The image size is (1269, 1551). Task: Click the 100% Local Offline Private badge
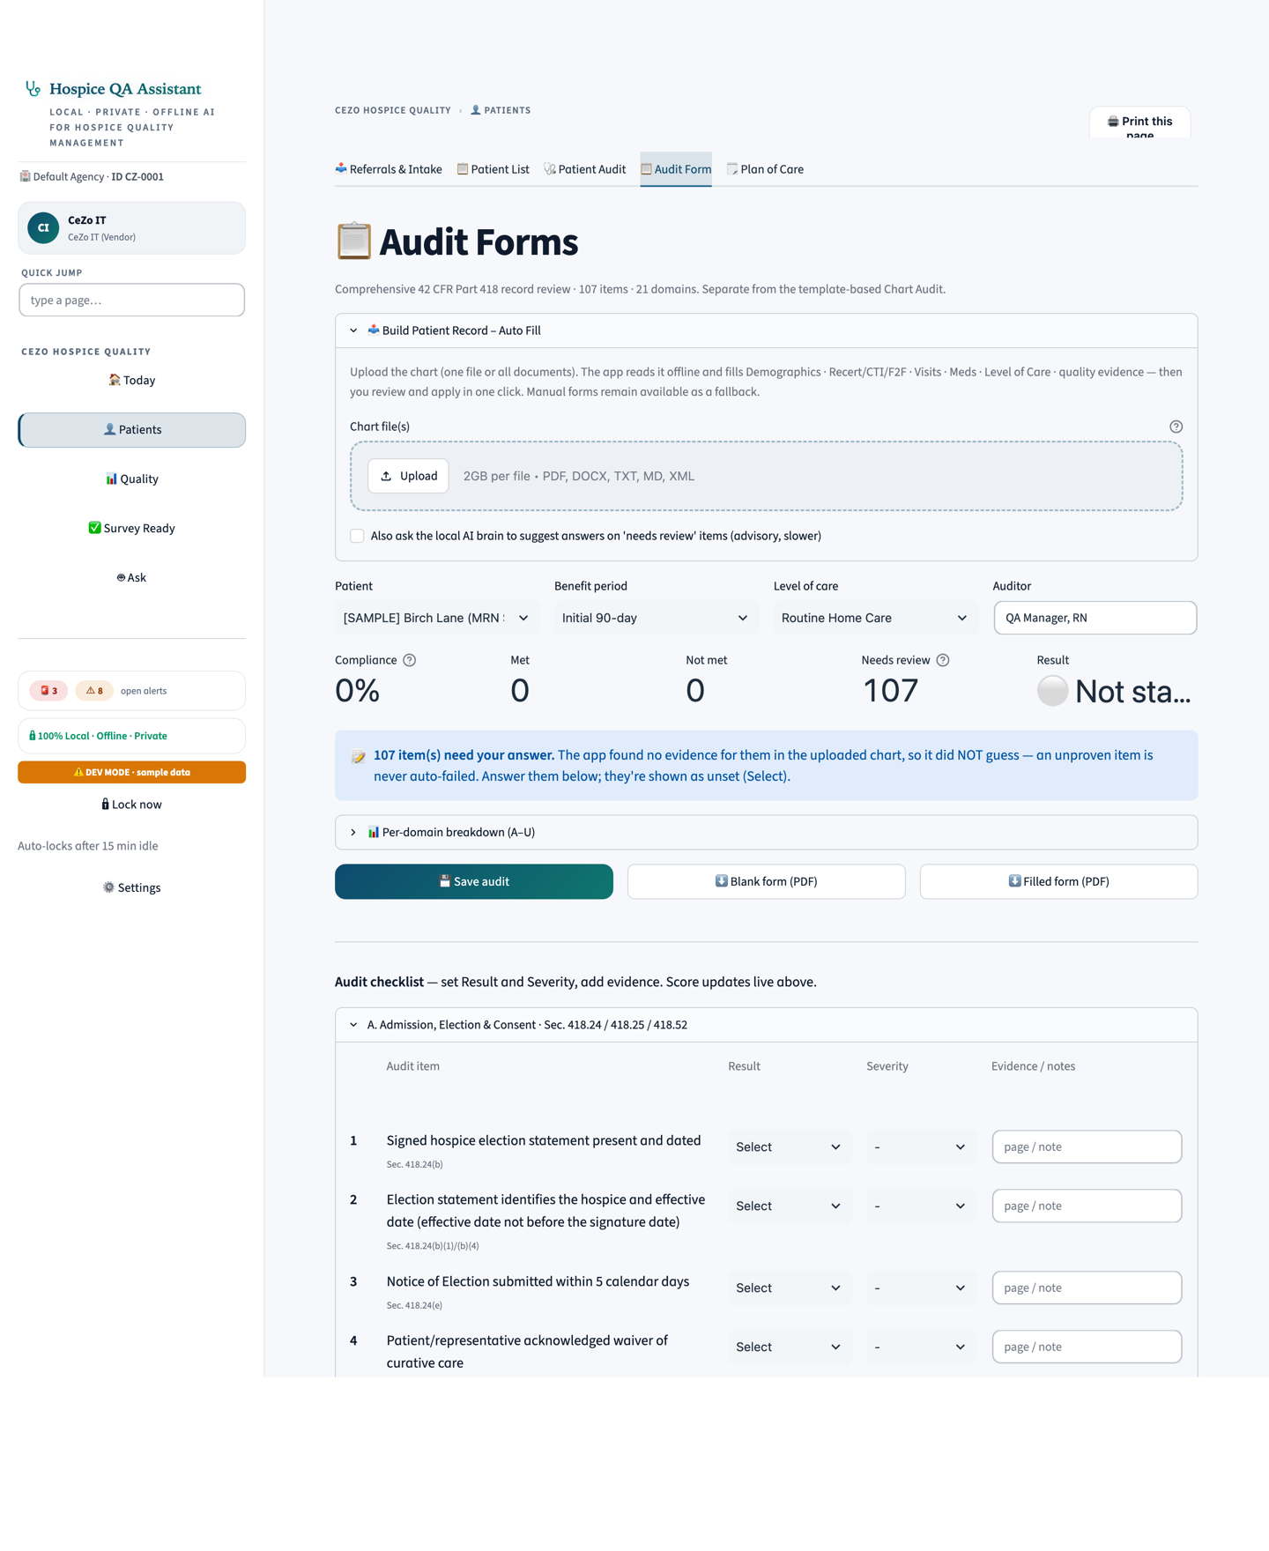click(131, 736)
